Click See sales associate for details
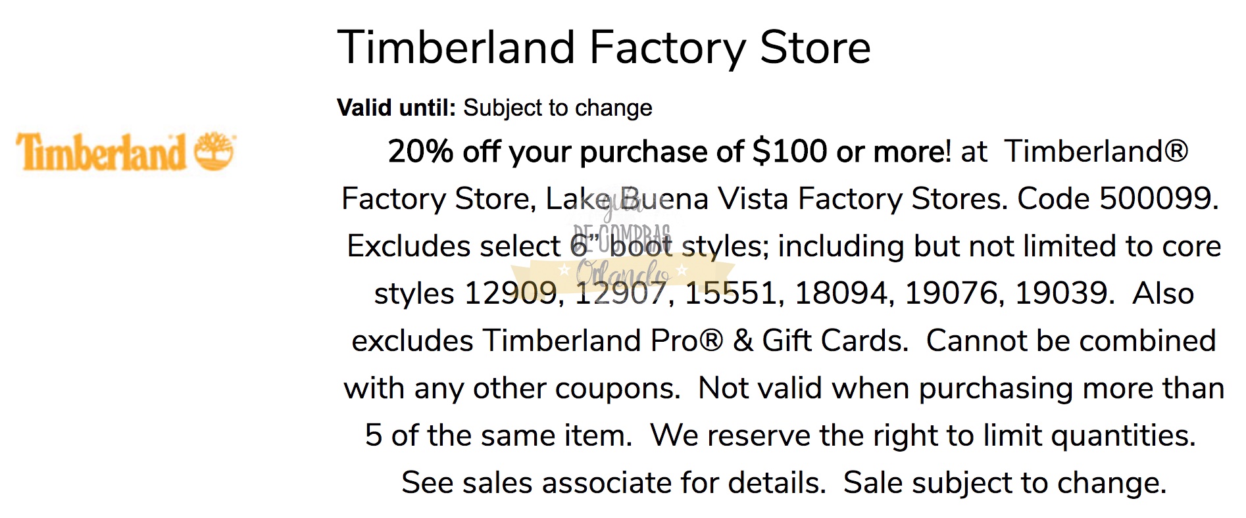The image size is (1246, 518). 613,483
